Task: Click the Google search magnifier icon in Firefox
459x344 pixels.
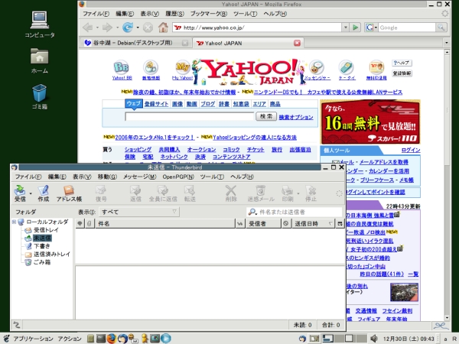Action: tap(441, 28)
